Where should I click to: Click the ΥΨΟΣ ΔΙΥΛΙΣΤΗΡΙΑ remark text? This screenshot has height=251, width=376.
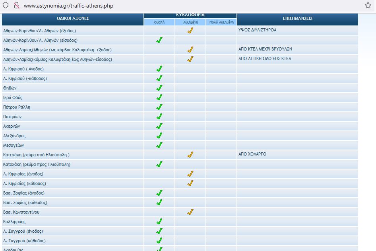click(x=257, y=30)
